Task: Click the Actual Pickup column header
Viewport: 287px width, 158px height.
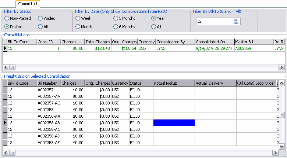Action: pyautogui.click(x=174, y=83)
